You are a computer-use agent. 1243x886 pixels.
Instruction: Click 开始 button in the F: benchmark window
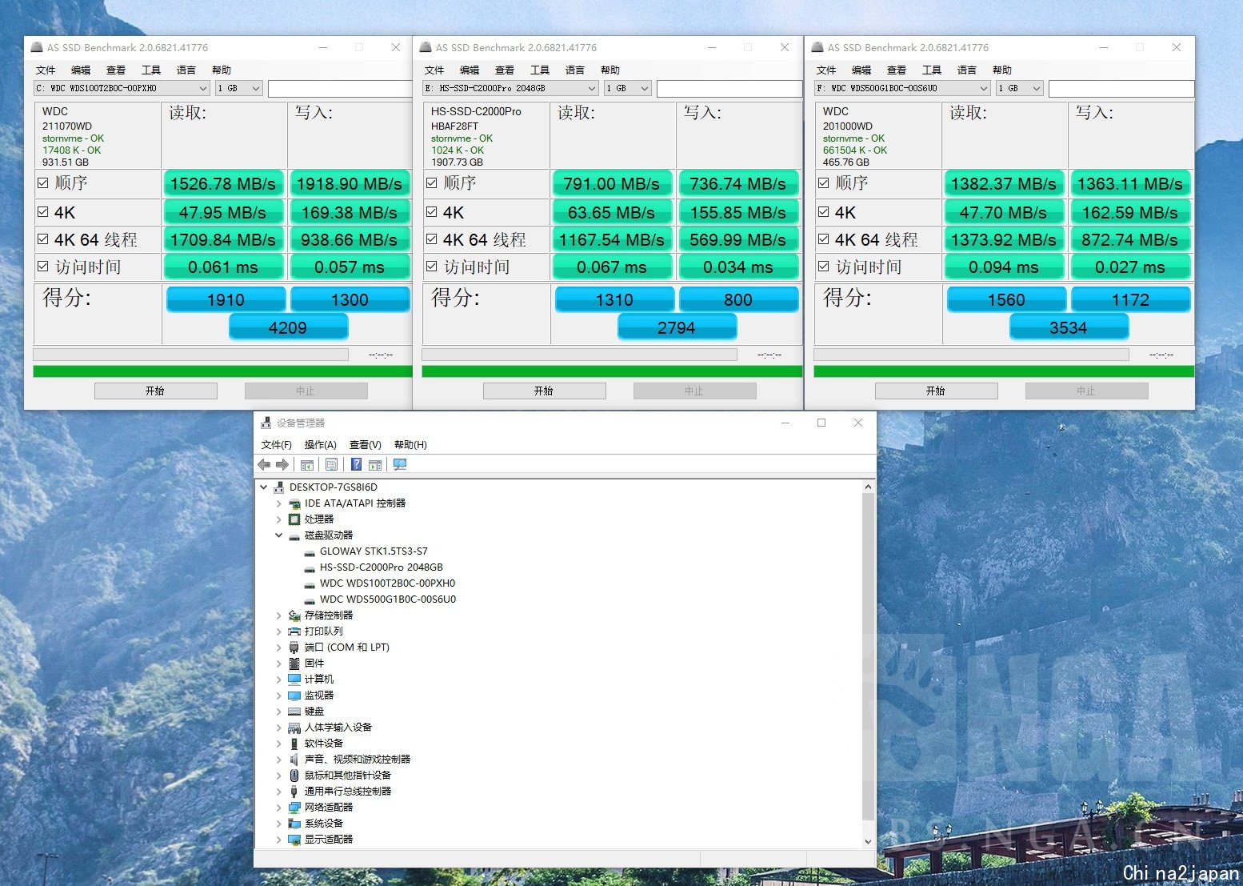[937, 391]
